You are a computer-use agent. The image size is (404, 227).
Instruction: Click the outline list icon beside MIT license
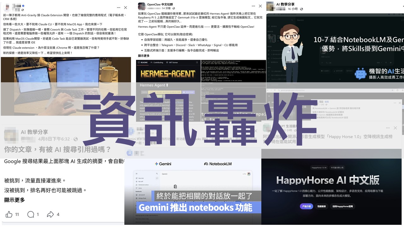197,62
